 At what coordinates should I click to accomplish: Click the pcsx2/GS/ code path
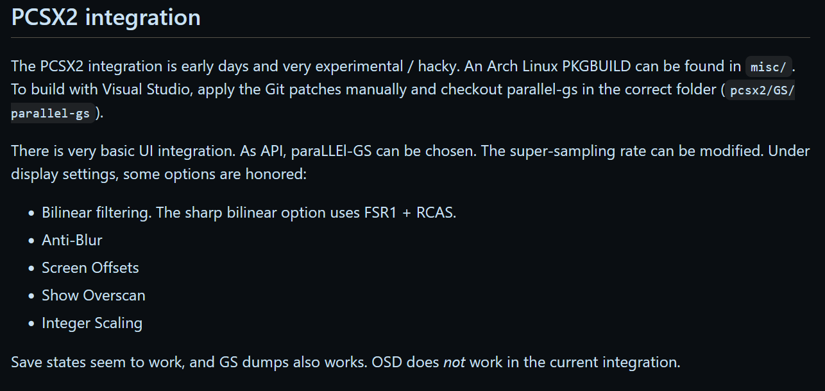762,90
